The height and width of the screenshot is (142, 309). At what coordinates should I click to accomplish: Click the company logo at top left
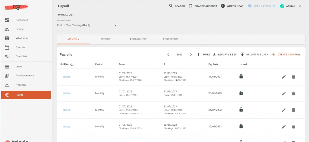(x=16, y=7)
